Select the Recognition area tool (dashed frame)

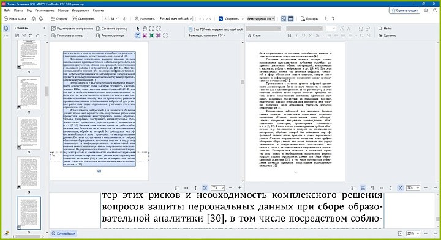click(x=165, y=35)
